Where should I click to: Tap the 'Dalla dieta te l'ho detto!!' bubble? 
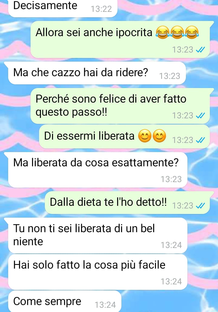tap(127, 202)
